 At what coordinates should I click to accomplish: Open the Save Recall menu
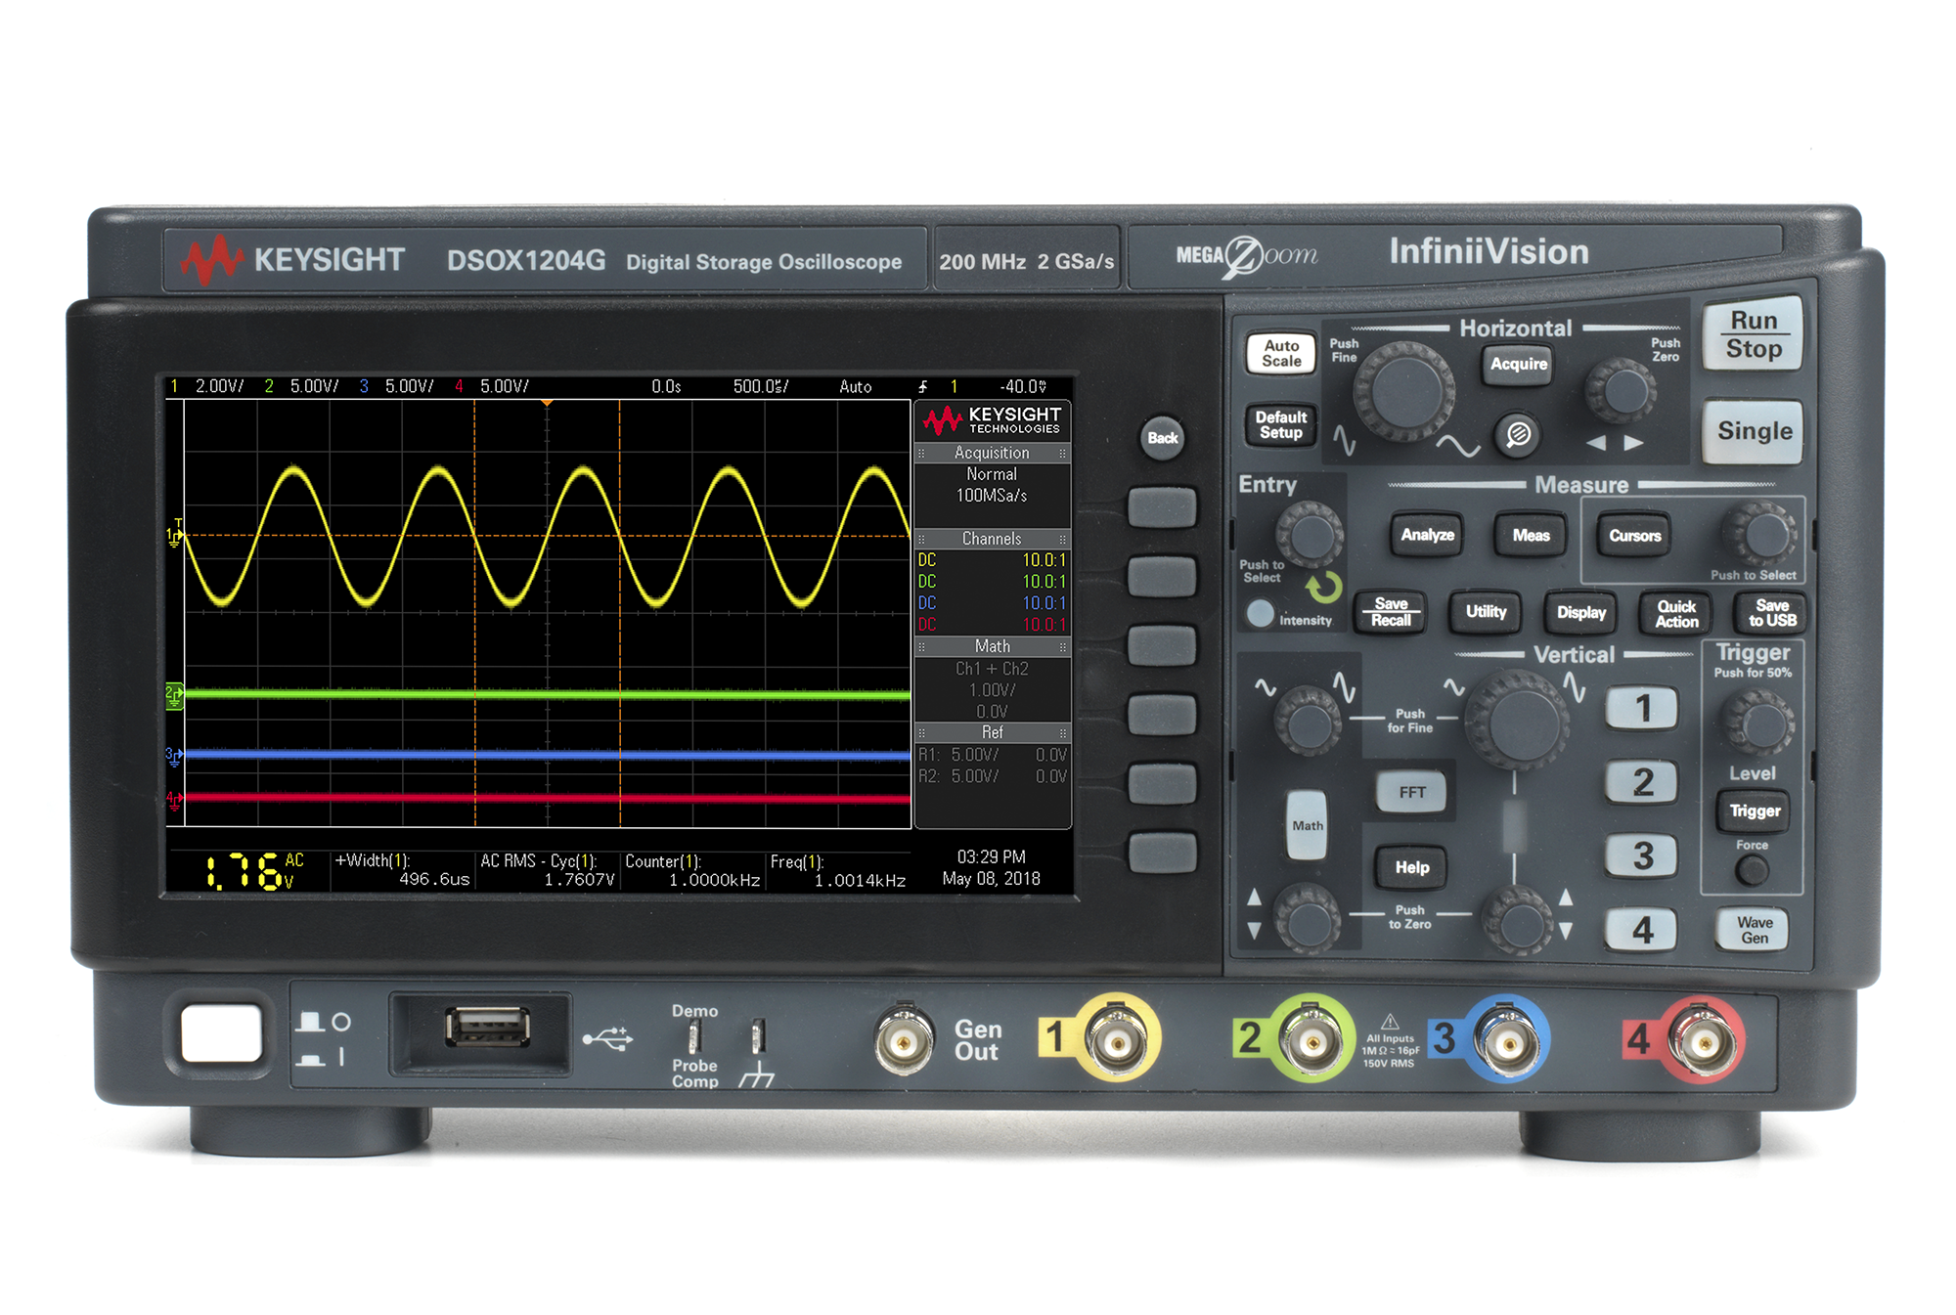pyautogui.click(x=1390, y=613)
